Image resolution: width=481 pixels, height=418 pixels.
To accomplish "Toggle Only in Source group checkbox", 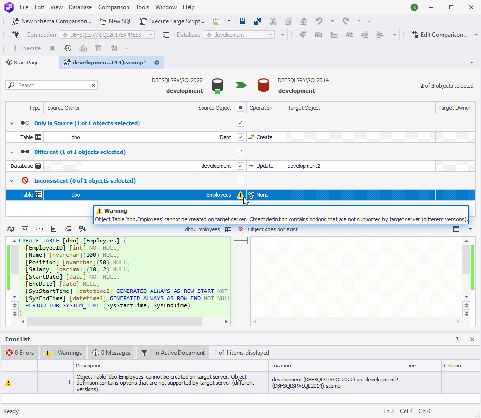I will (240, 123).
